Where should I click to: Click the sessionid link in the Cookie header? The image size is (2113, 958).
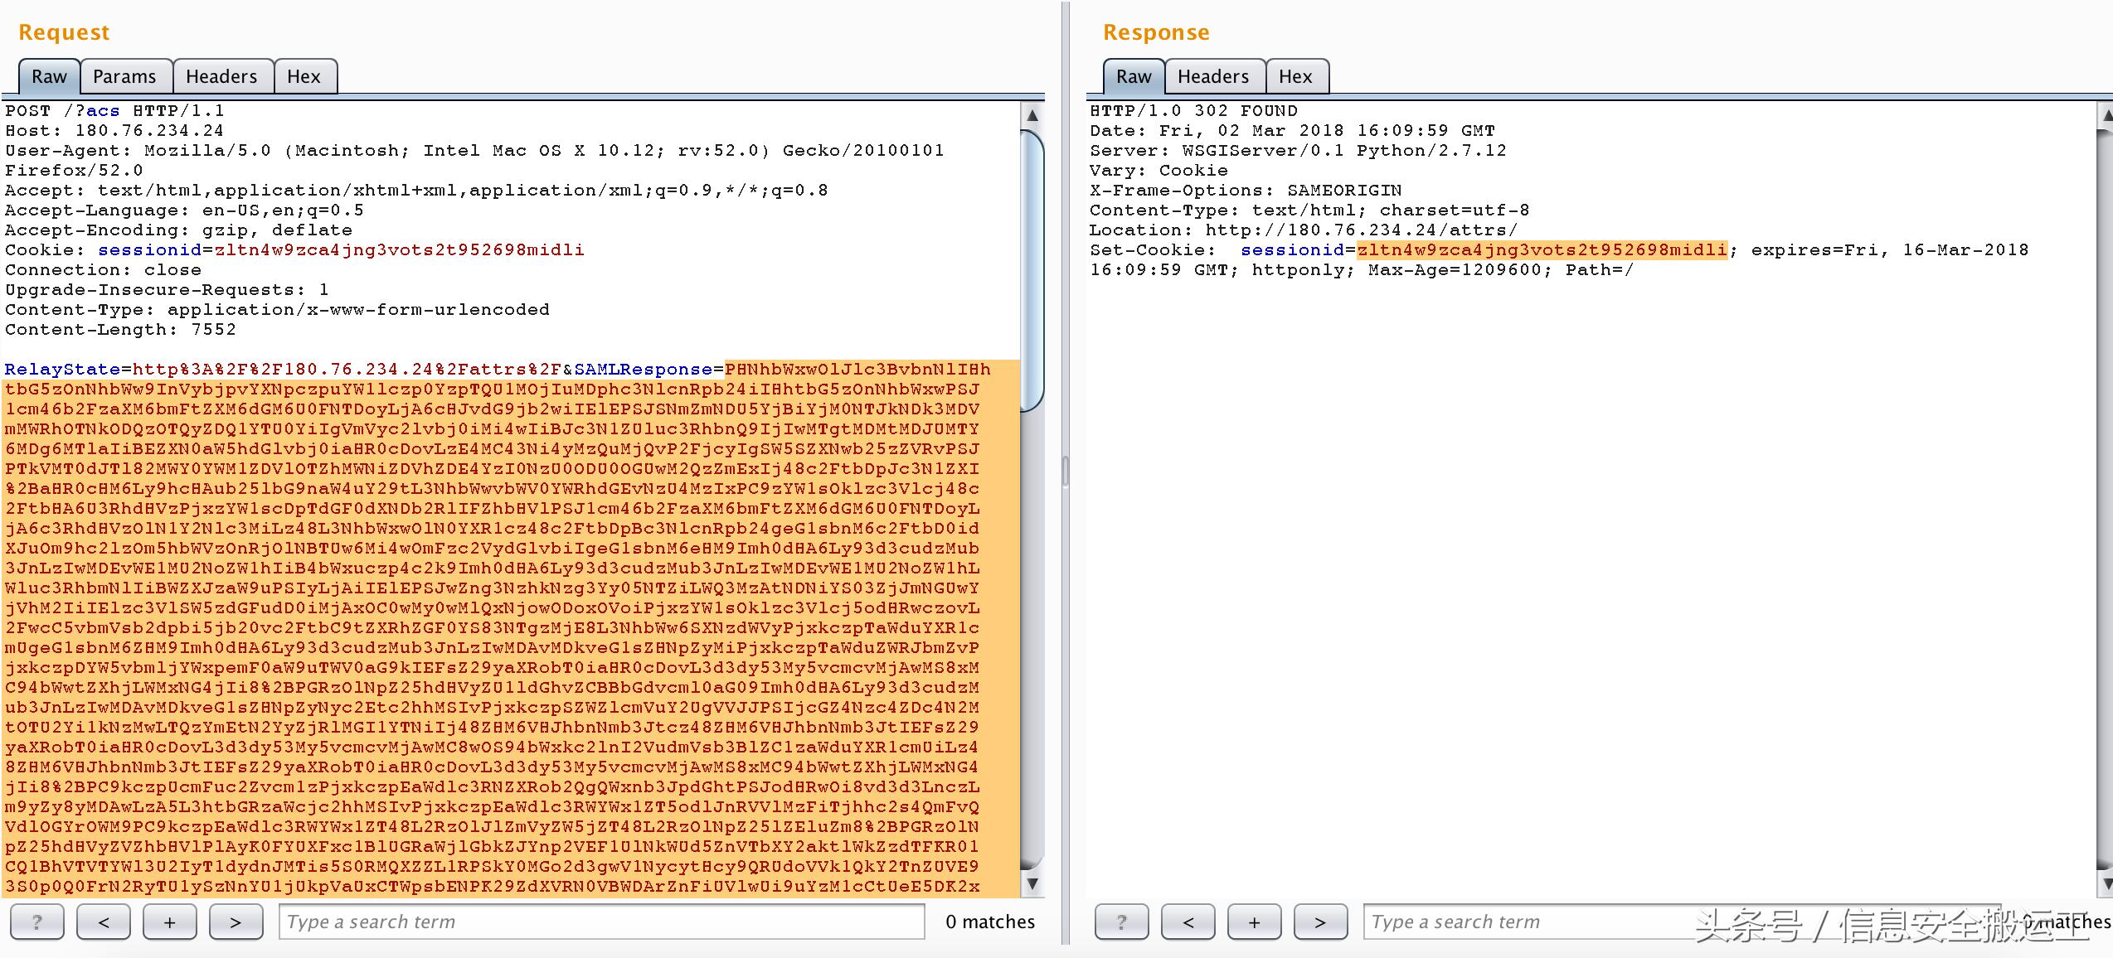[149, 249]
